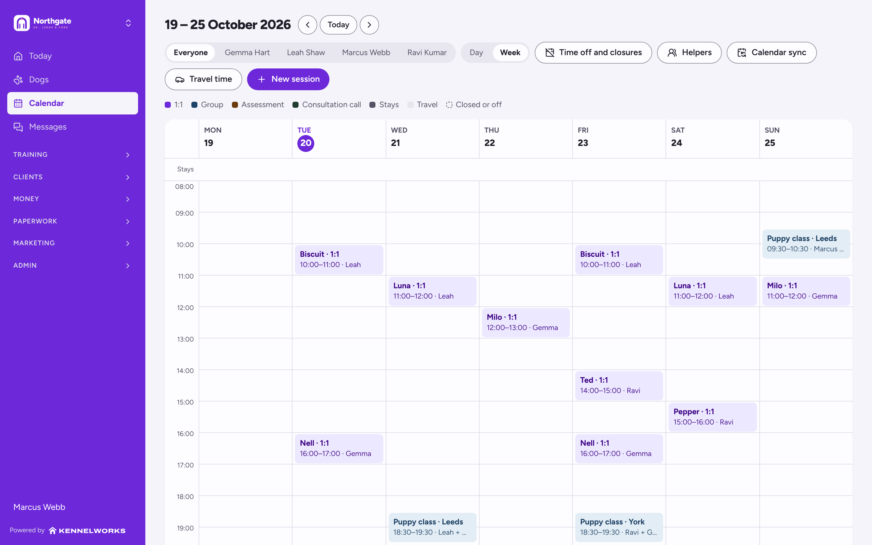Open Puppy class Leeds Sunday session
This screenshot has width=872, height=545.
click(806, 244)
